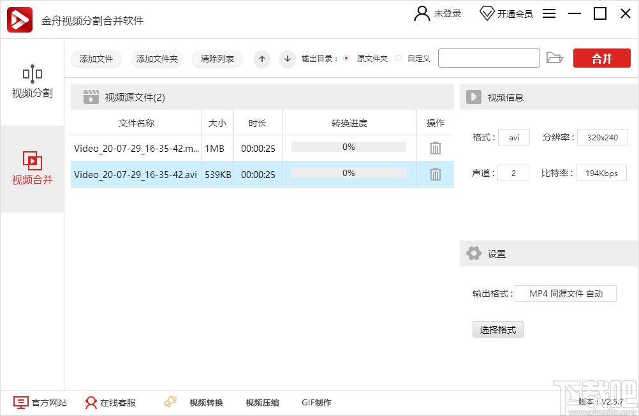This screenshot has width=639, height=416.
Task: Click the 添加文件 button
Action: [x=96, y=59]
